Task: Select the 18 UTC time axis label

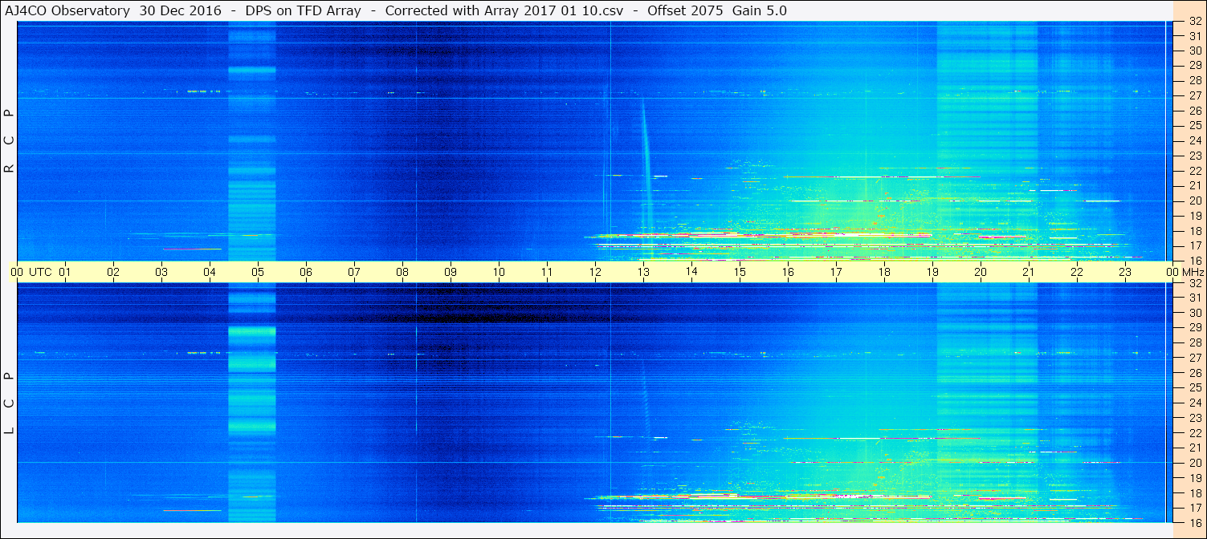Action: click(884, 272)
